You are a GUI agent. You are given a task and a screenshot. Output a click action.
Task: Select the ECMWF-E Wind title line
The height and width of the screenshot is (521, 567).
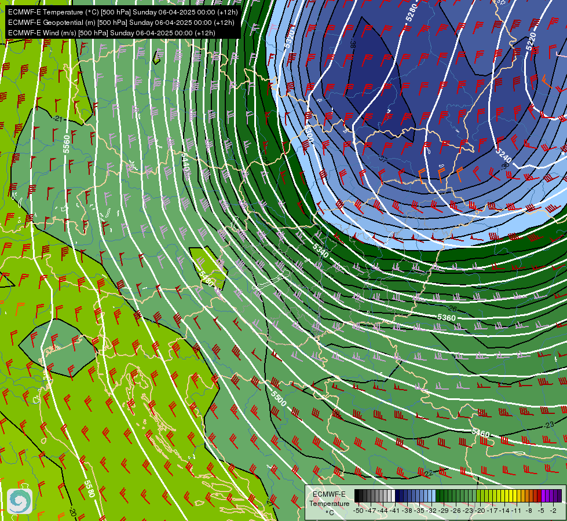(112, 33)
